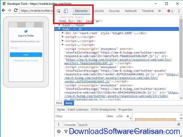This screenshot has height=137, width=183.
Task: Click the styles Filter input field
Action: [x=80, y=116]
